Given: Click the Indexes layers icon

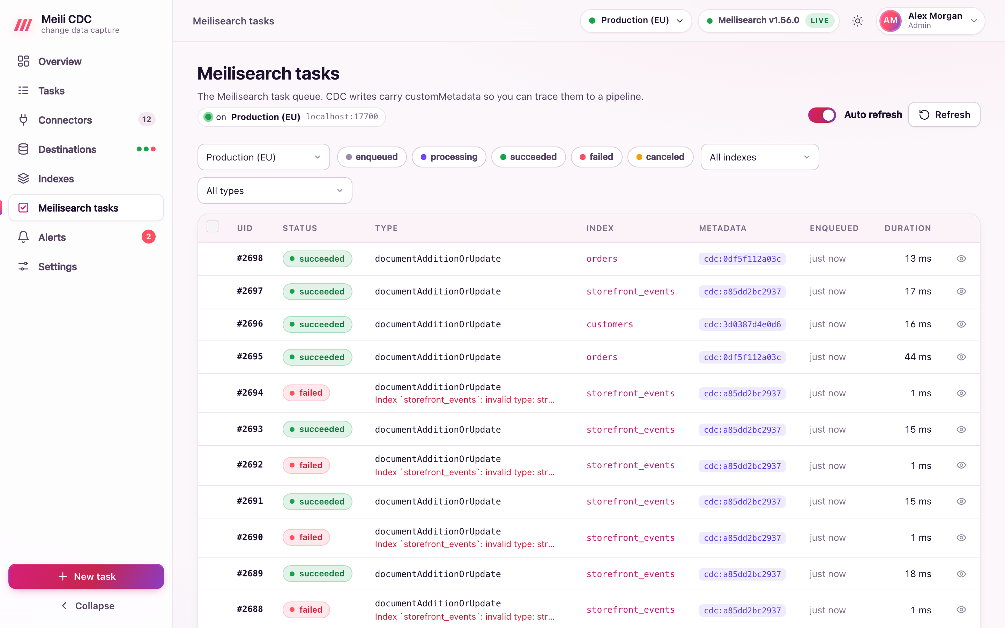Looking at the screenshot, I should (x=23, y=179).
